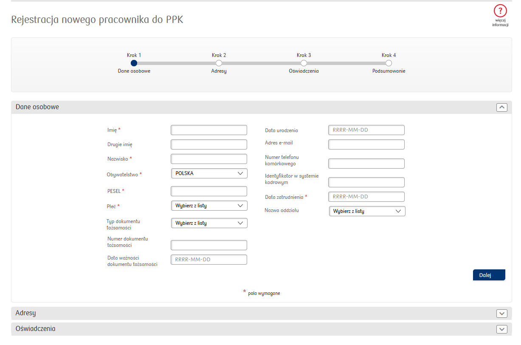
Task: Select Krok 1 Dane osobowe step marker
Action: [134, 63]
